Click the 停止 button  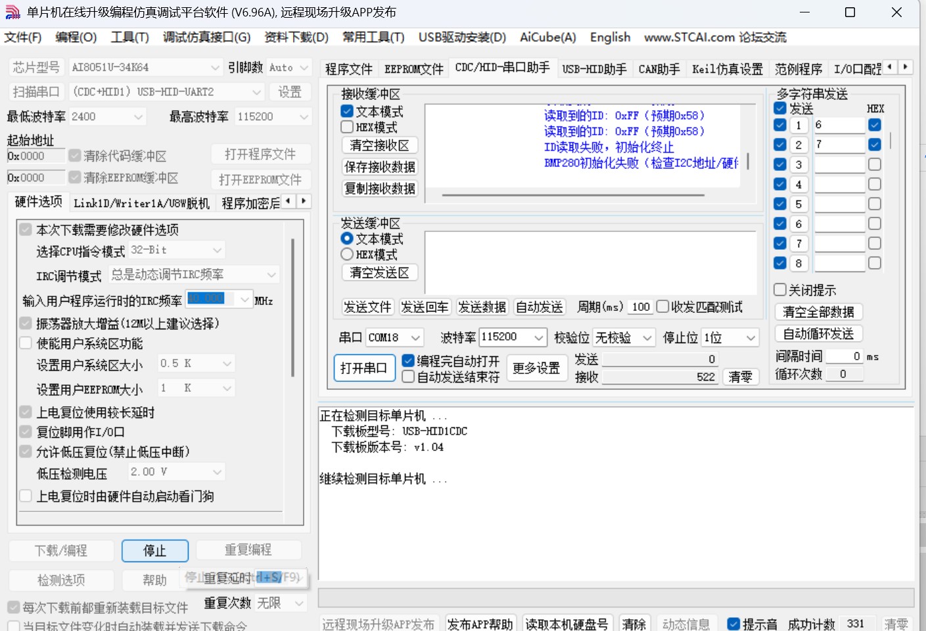(x=155, y=551)
